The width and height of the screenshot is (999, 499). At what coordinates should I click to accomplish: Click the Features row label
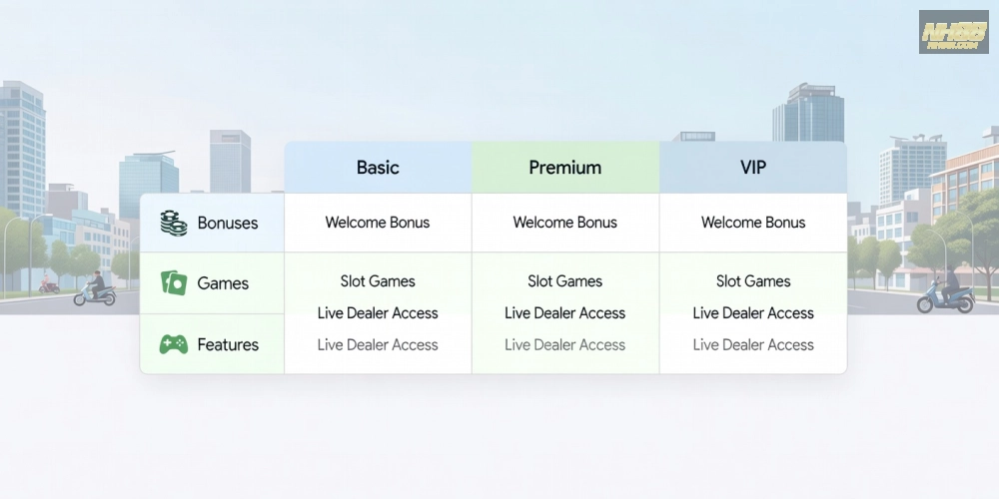[x=228, y=345]
